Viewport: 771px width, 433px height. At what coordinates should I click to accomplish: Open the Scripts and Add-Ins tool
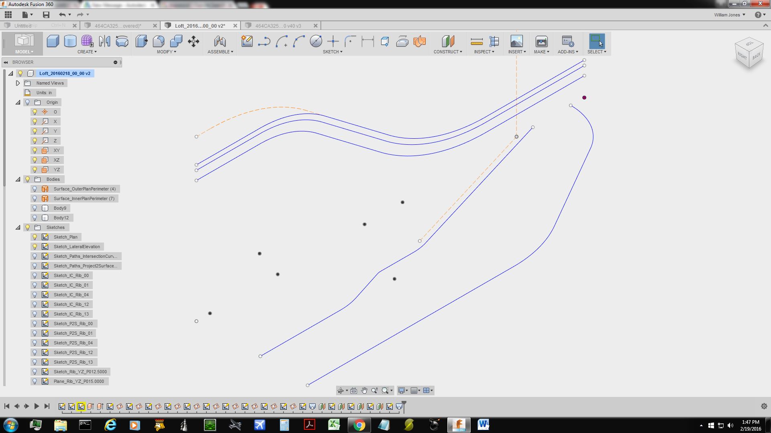[568, 41]
